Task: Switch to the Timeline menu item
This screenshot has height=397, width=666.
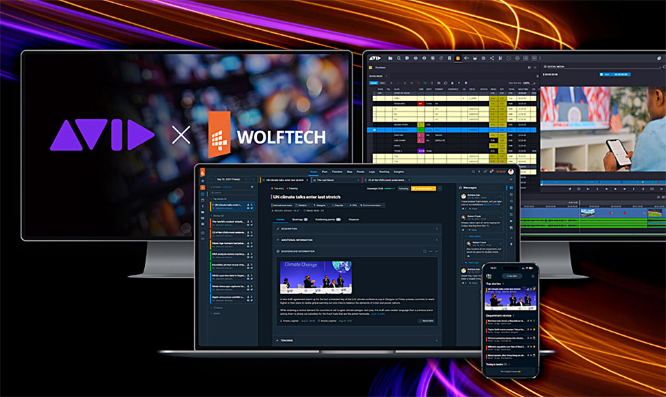Action: (336, 171)
